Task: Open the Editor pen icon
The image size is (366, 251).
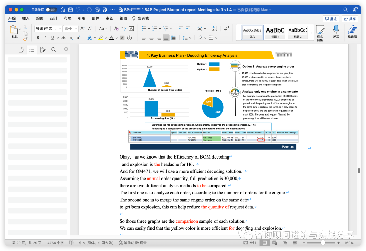Action: click(x=352, y=32)
